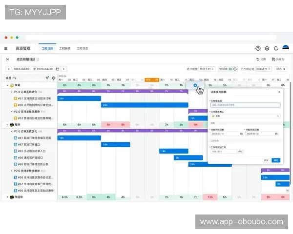Open calendar icon in 计划开始日期 field
This screenshot has width=293, height=234.
click(241, 134)
